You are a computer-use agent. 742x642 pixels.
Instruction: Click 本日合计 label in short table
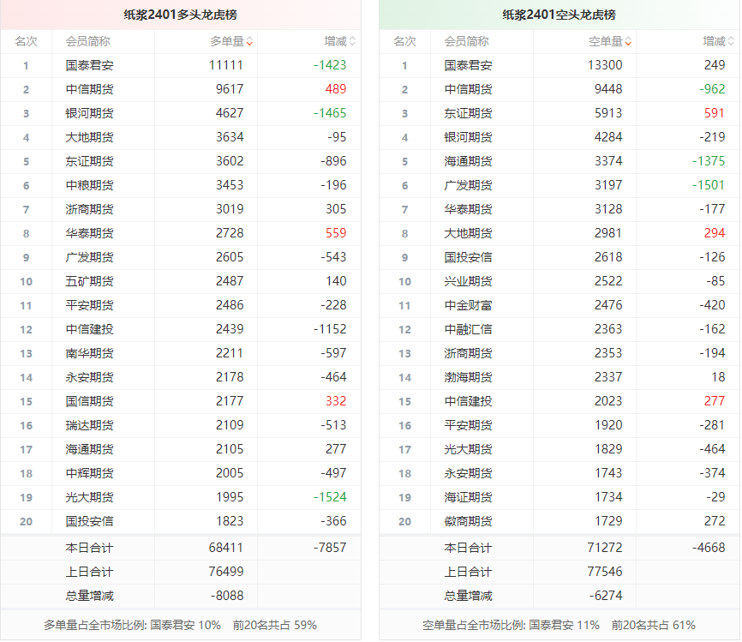click(x=468, y=548)
